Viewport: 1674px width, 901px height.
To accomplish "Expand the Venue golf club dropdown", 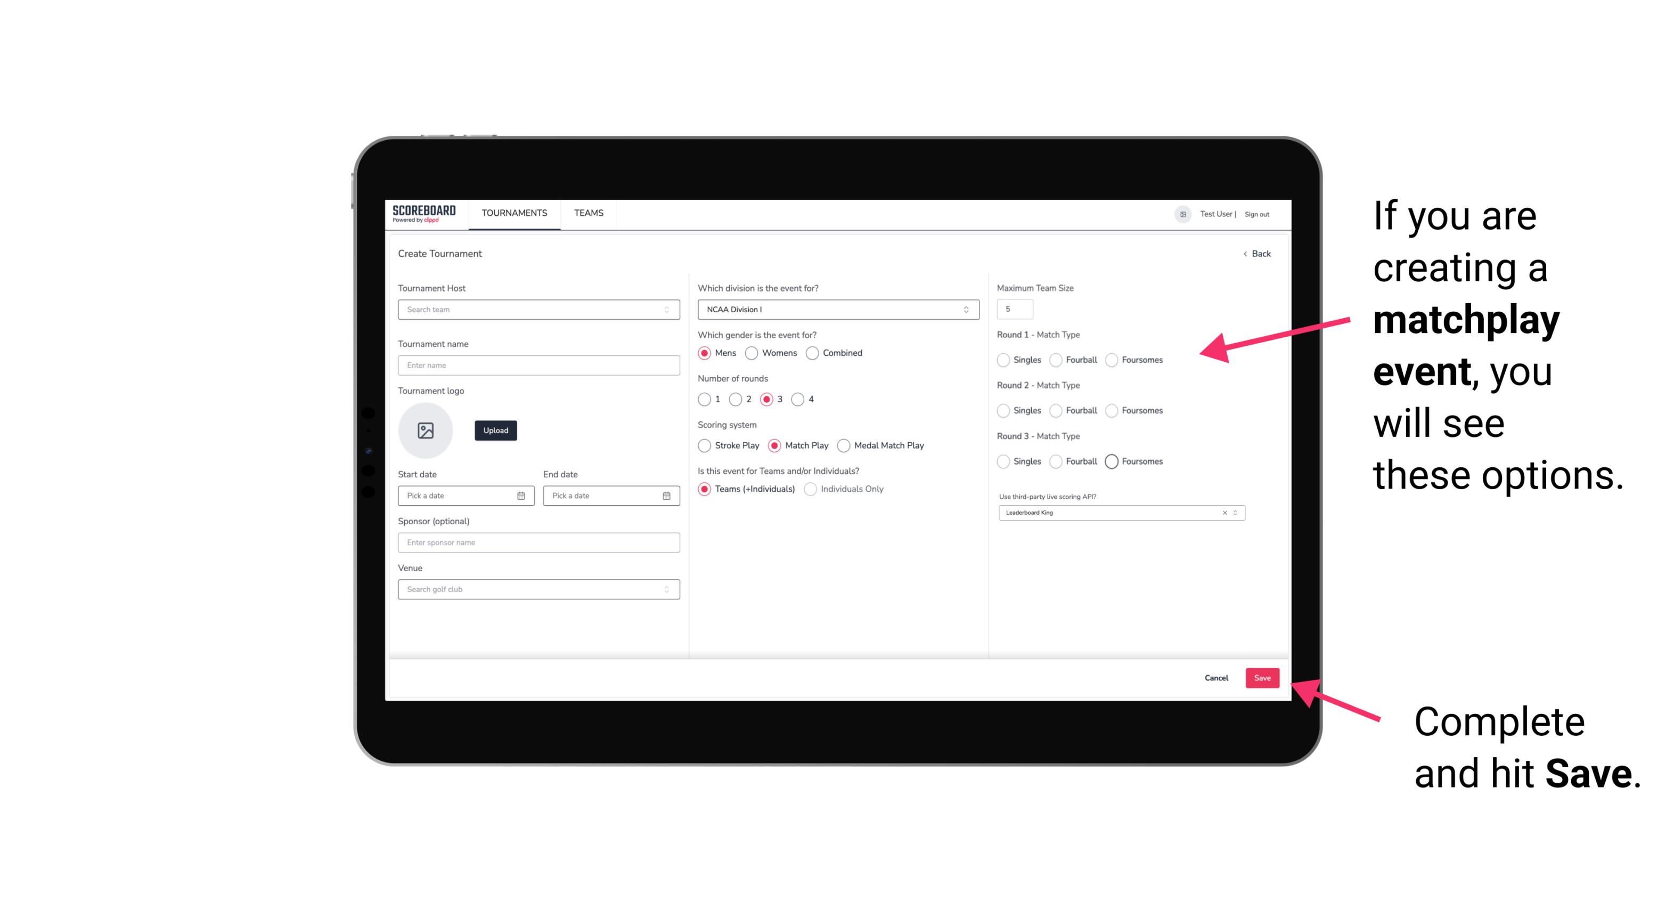I will pos(666,589).
